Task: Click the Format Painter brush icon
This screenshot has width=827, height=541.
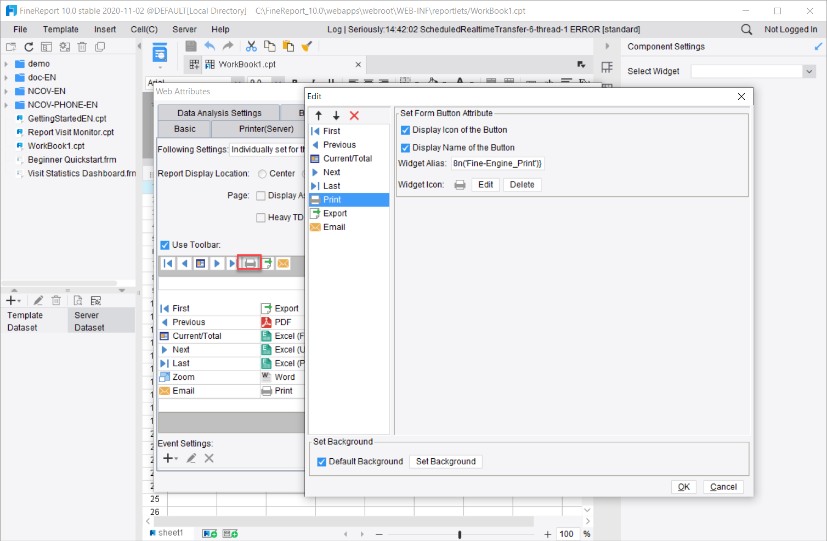Action: click(307, 46)
